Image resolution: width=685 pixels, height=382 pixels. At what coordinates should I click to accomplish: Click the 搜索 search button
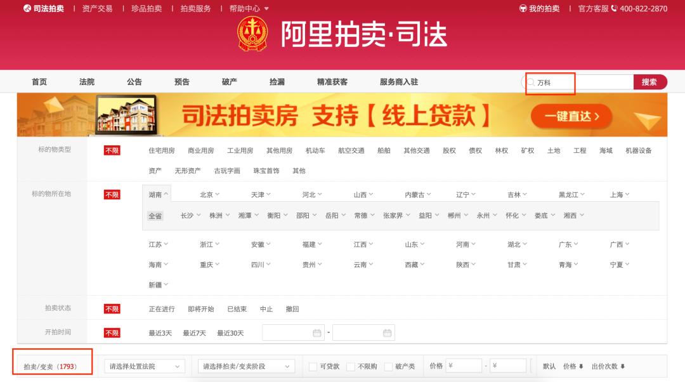tap(651, 82)
